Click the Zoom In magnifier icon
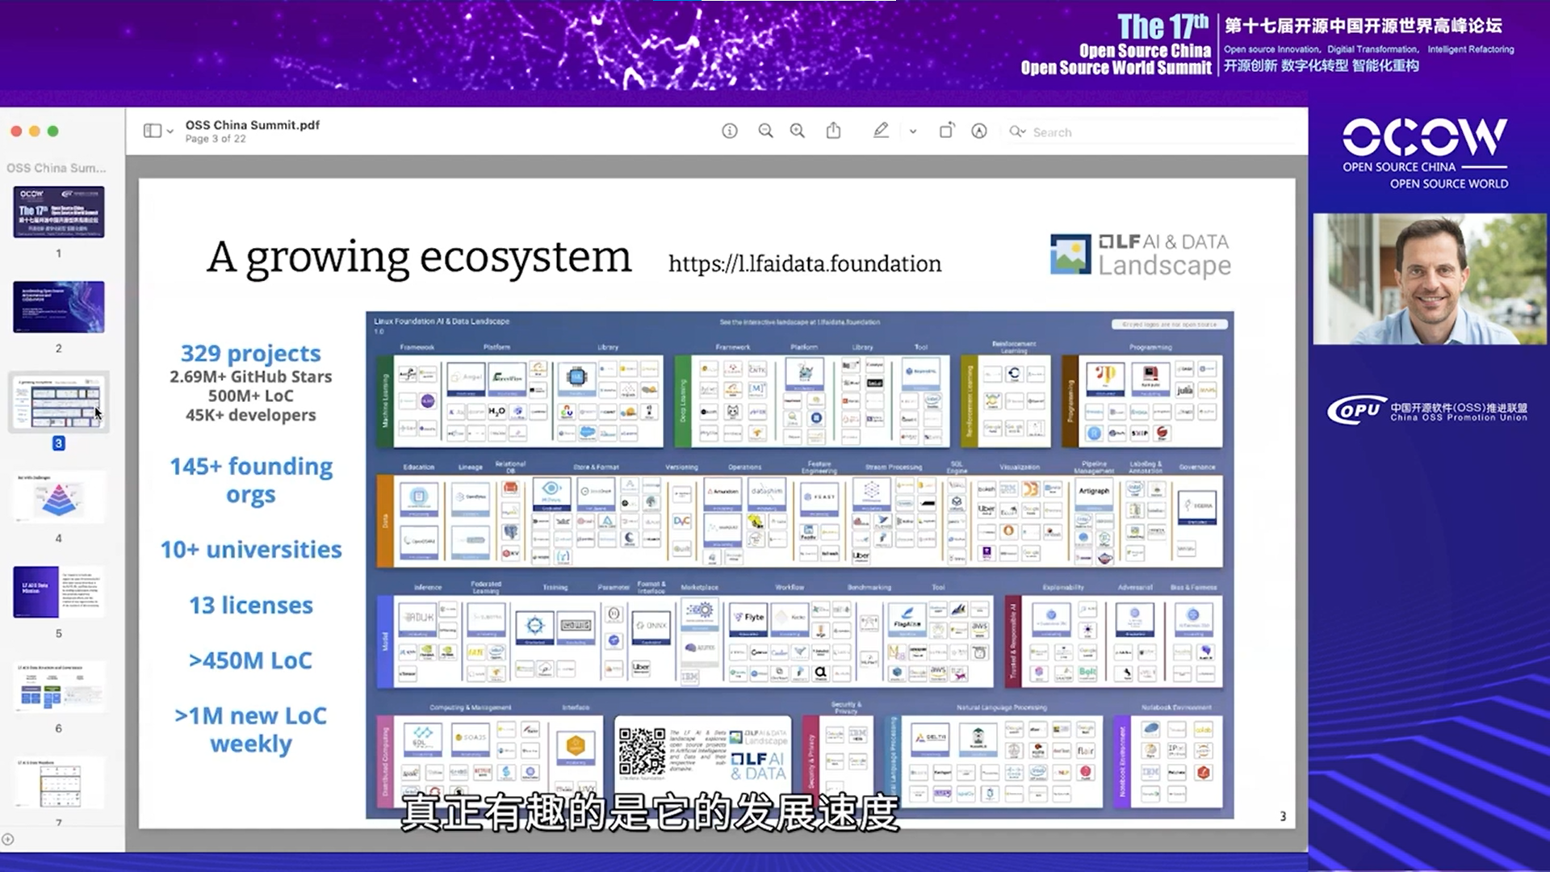 click(798, 131)
